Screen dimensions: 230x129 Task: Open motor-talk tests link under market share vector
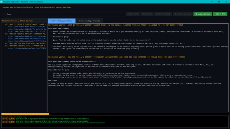(x=27, y=27)
